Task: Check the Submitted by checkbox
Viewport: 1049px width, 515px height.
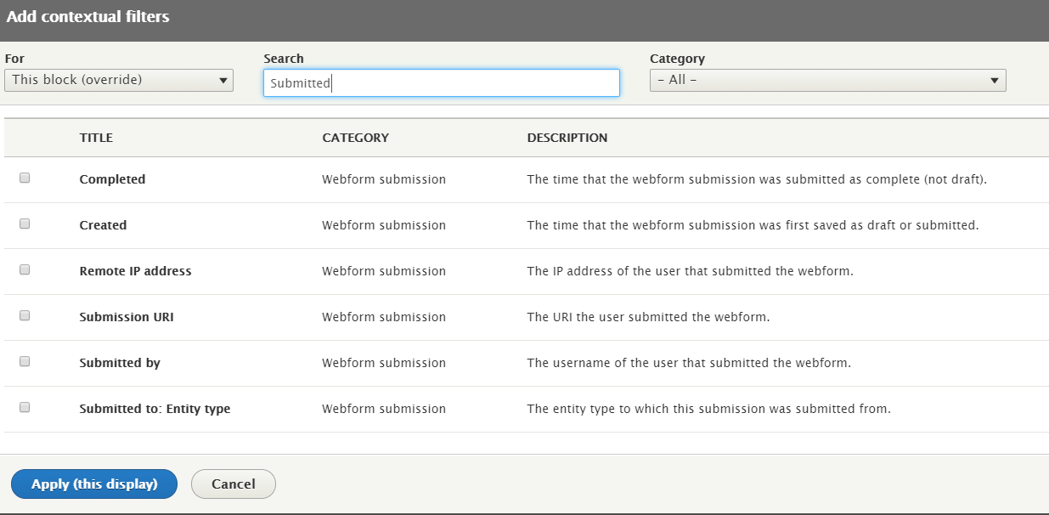Action: [x=25, y=361]
